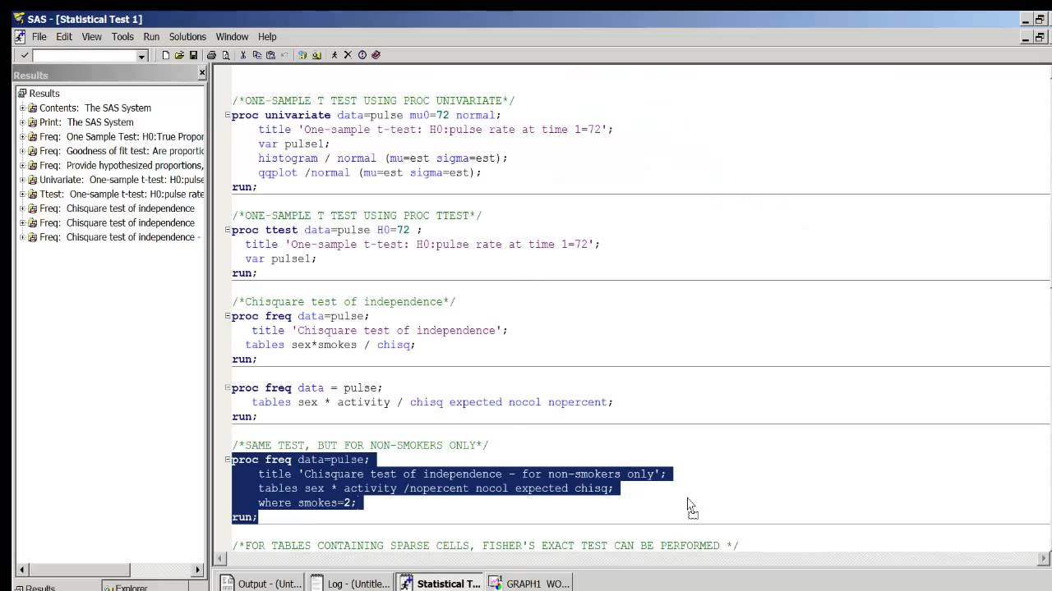The image size is (1052, 591).
Task: Open the Window menu
Action: tap(232, 37)
